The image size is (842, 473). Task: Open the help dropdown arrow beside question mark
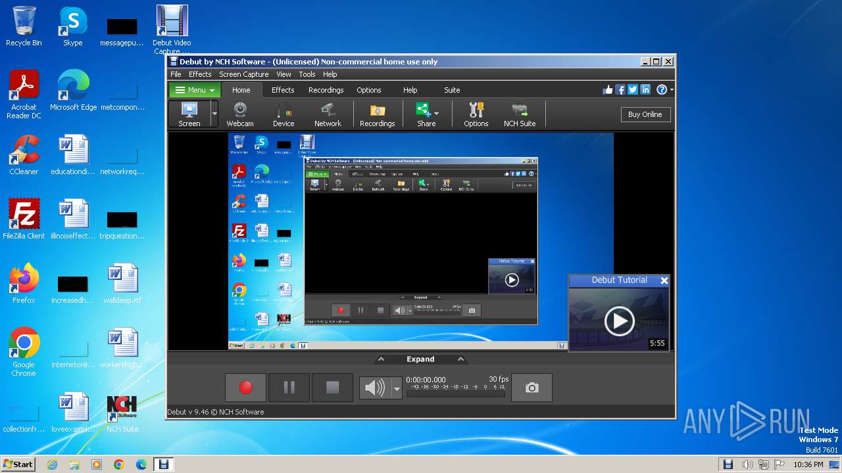tap(671, 90)
